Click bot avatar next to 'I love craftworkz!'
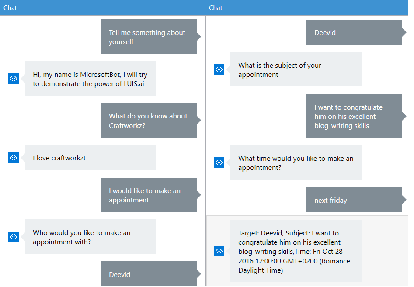 [14, 158]
